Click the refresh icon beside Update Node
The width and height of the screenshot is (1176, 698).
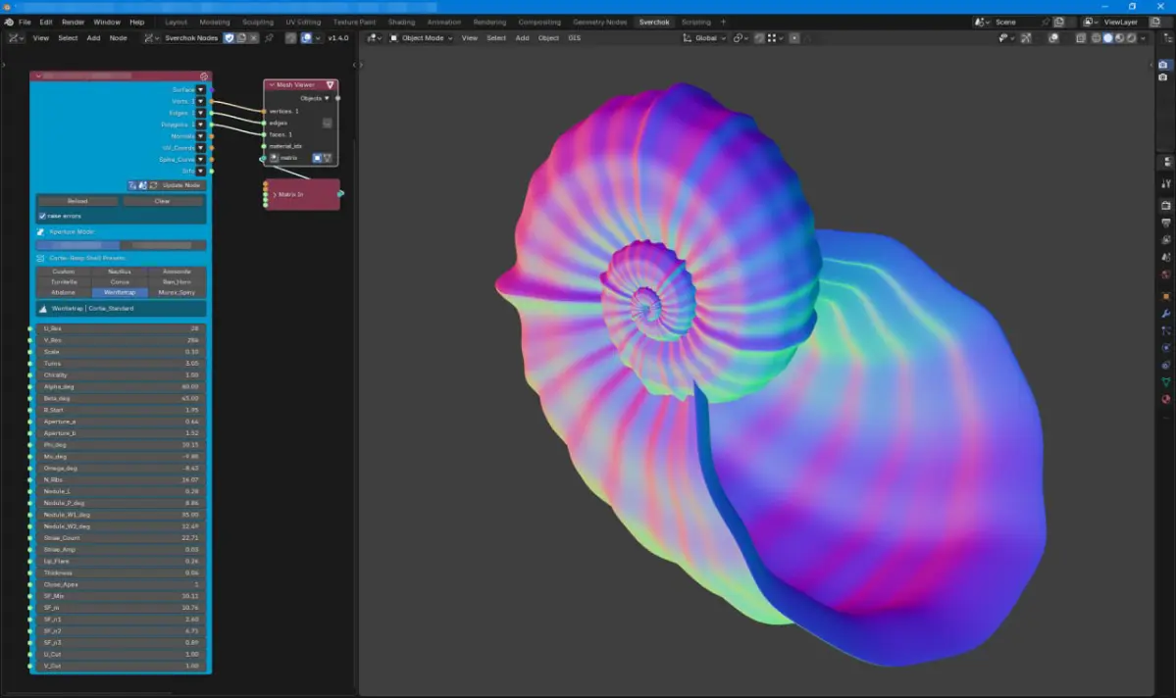tap(154, 185)
